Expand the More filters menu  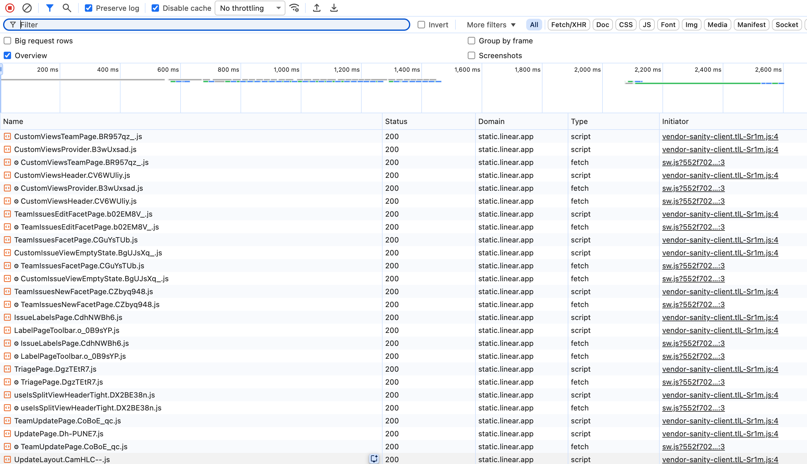click(x=490, y=25)
